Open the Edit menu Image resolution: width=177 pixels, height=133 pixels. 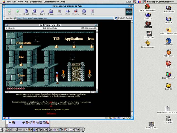[14, 2]
